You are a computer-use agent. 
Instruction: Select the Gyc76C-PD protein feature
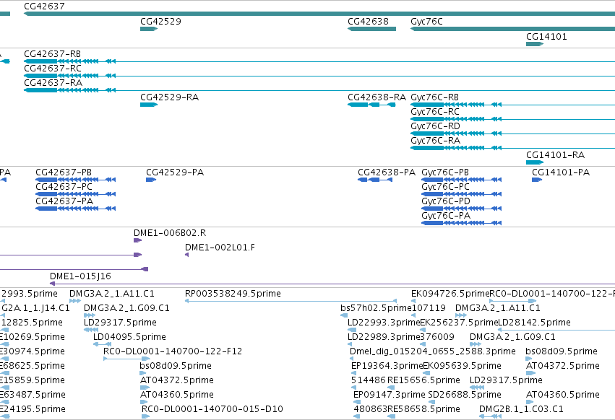point(462,209)
